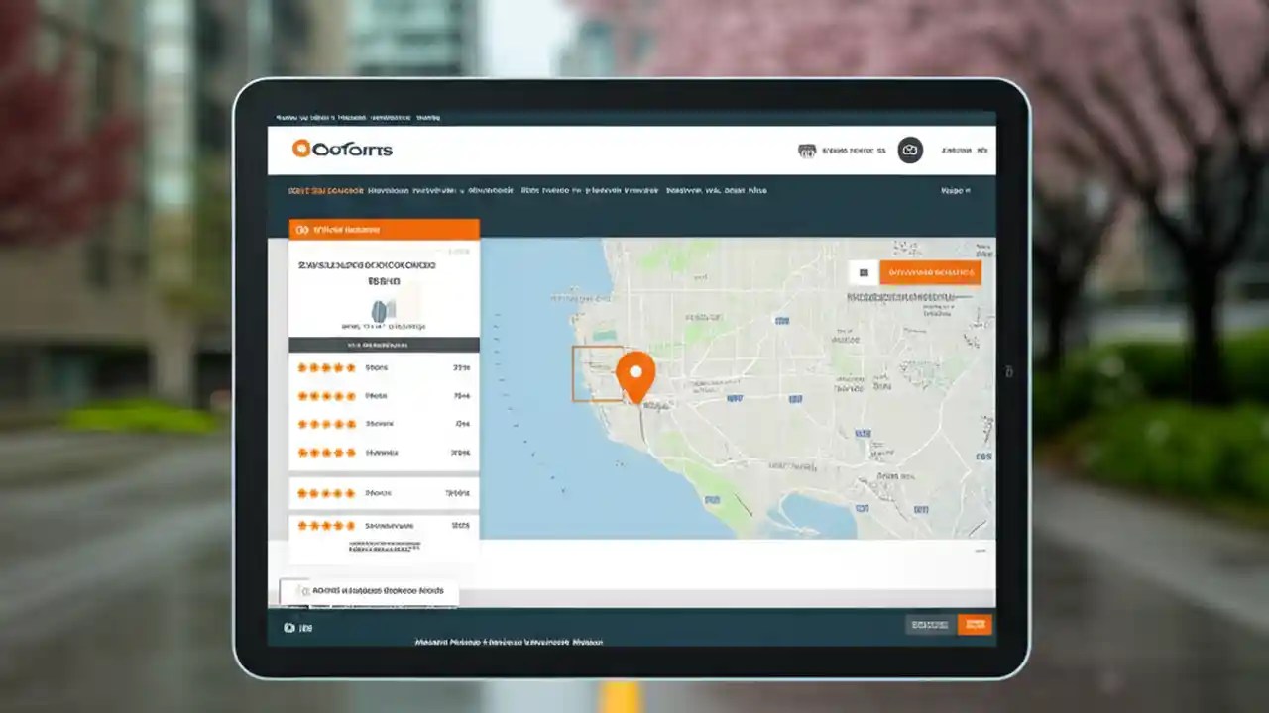Open the camera photo icon near top right

coord(910,151)
